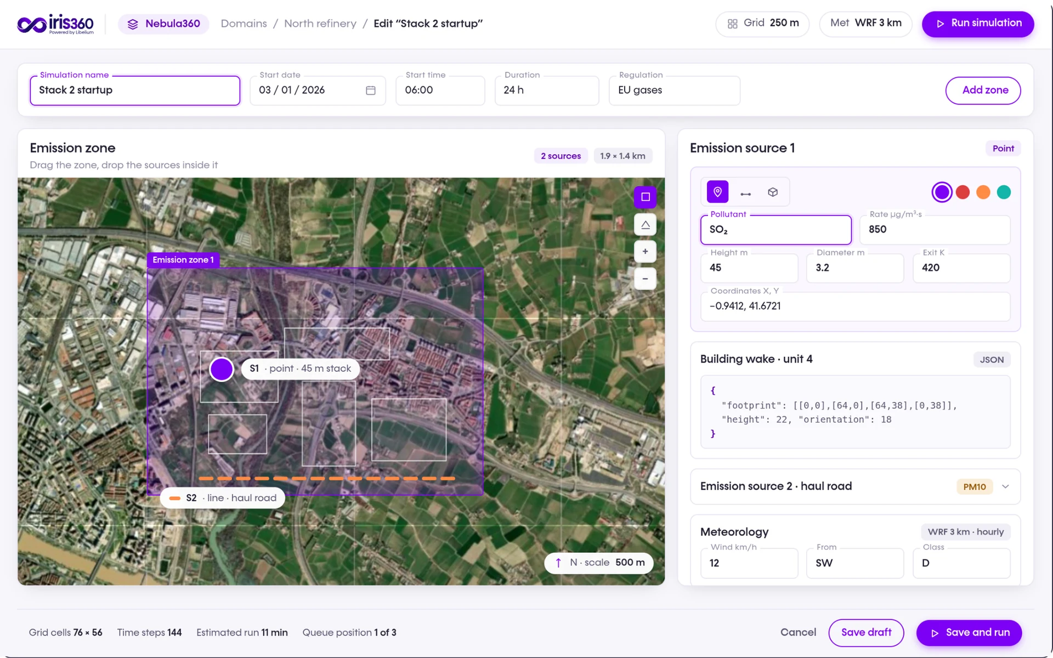The height and width of the screenshot is (658, 1053).
Task: Open the start date calendar icon
Action: 371,90
